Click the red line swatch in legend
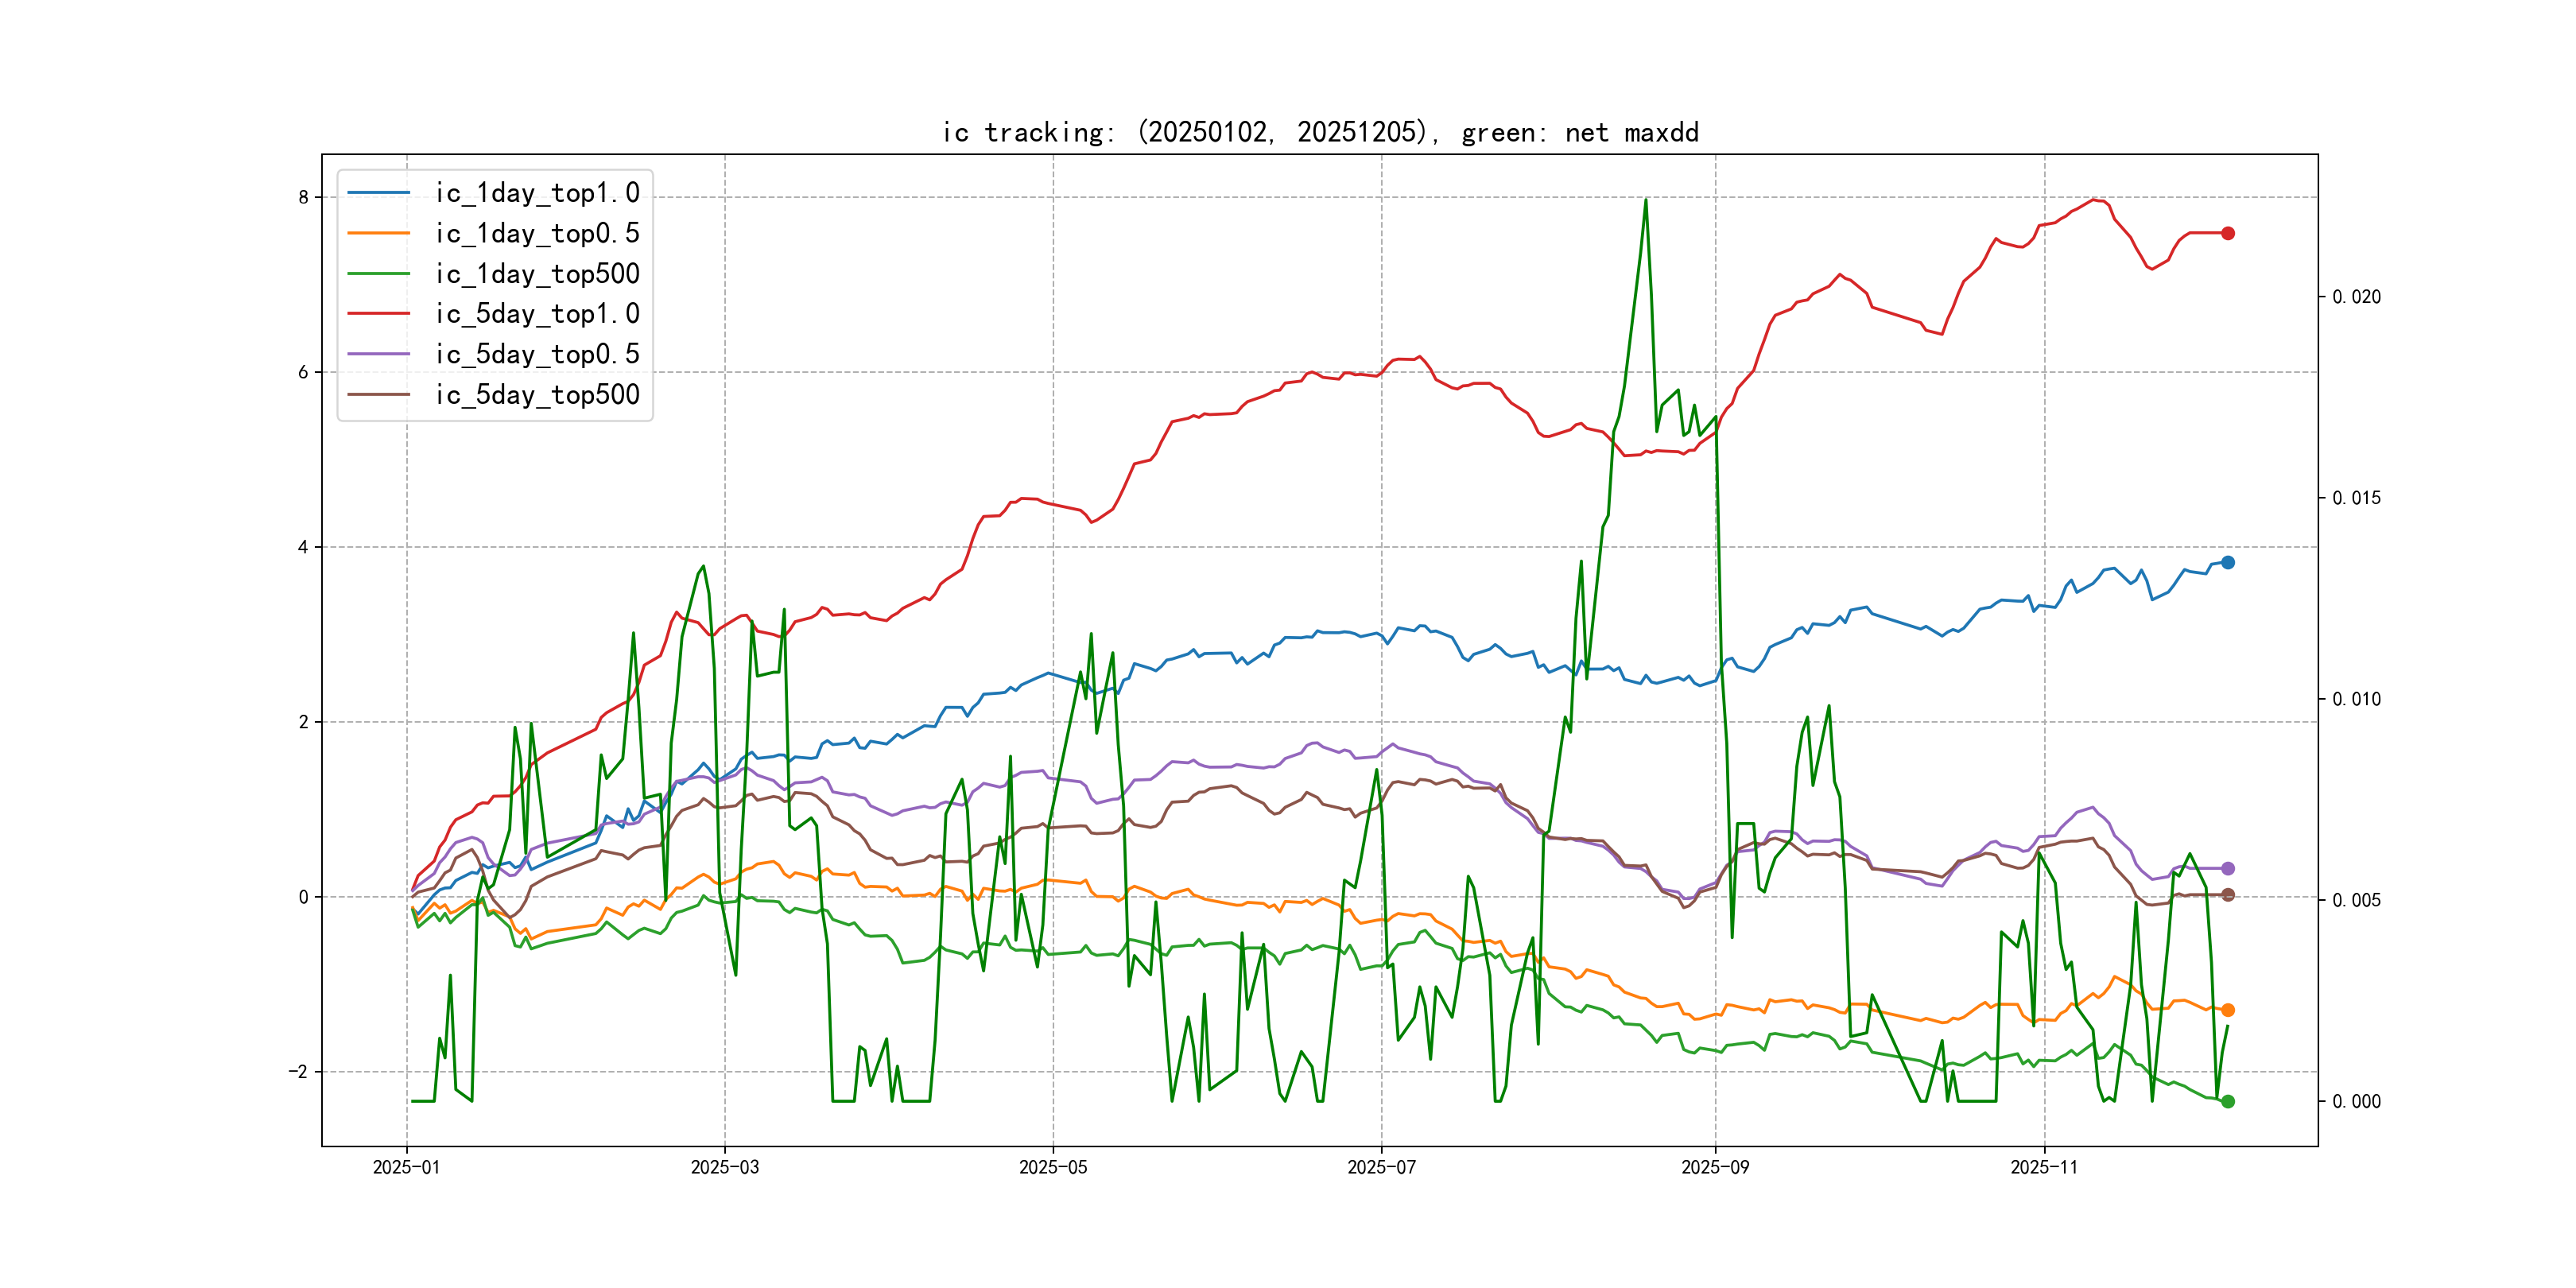Viewport: 2576px width, 1288px height. pyautogui.click(x=378, y=314)
